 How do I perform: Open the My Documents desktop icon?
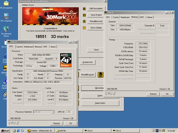[6, 5]
